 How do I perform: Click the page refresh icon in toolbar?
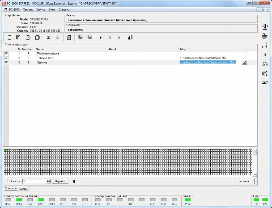(69, 37)
